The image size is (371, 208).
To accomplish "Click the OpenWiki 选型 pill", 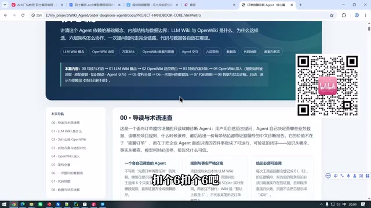I will coord(103,51).
